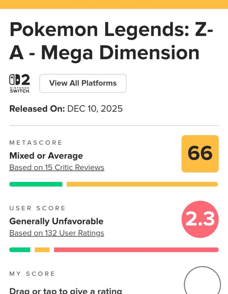Click the METASCORE section label
Screen dimensions: 228x294
36,143
